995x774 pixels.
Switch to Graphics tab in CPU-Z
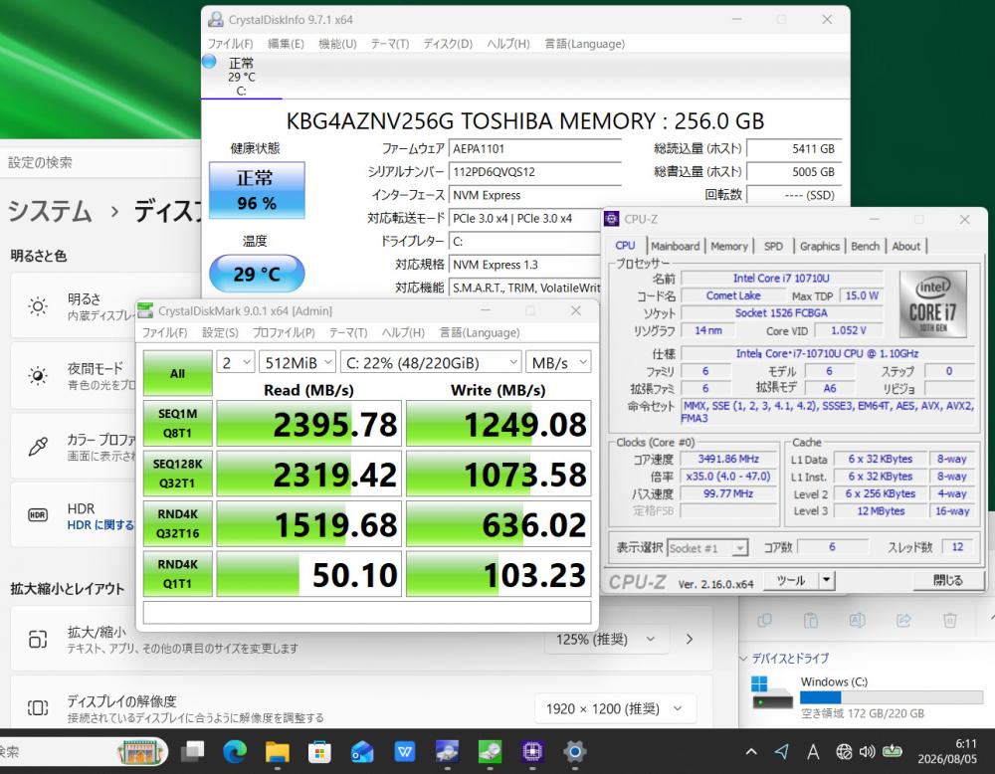[819, 246]
